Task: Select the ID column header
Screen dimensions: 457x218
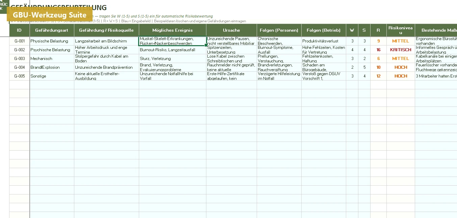Action: pyautogui.click(x=19, y=30)
